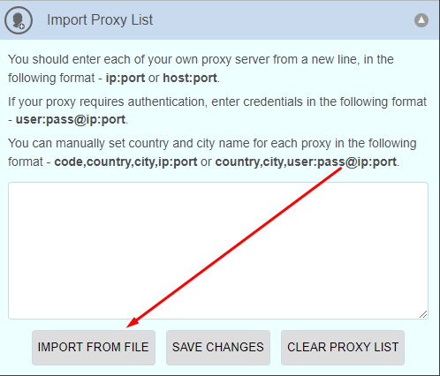Click the country and city instruction paragraph
Viewport: 440px width, 376px height.
[212, 153]
